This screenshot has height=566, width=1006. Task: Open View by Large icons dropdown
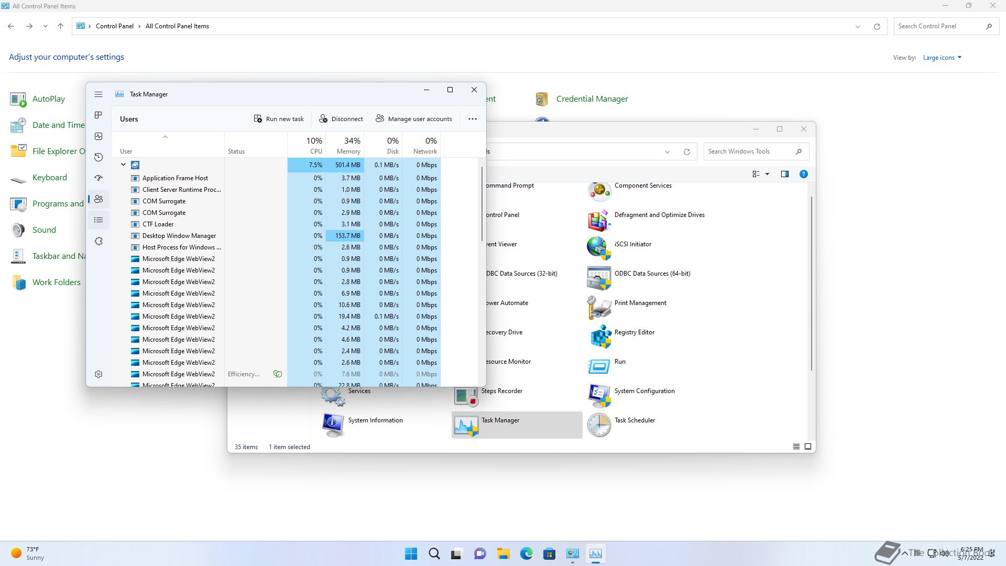942,58
